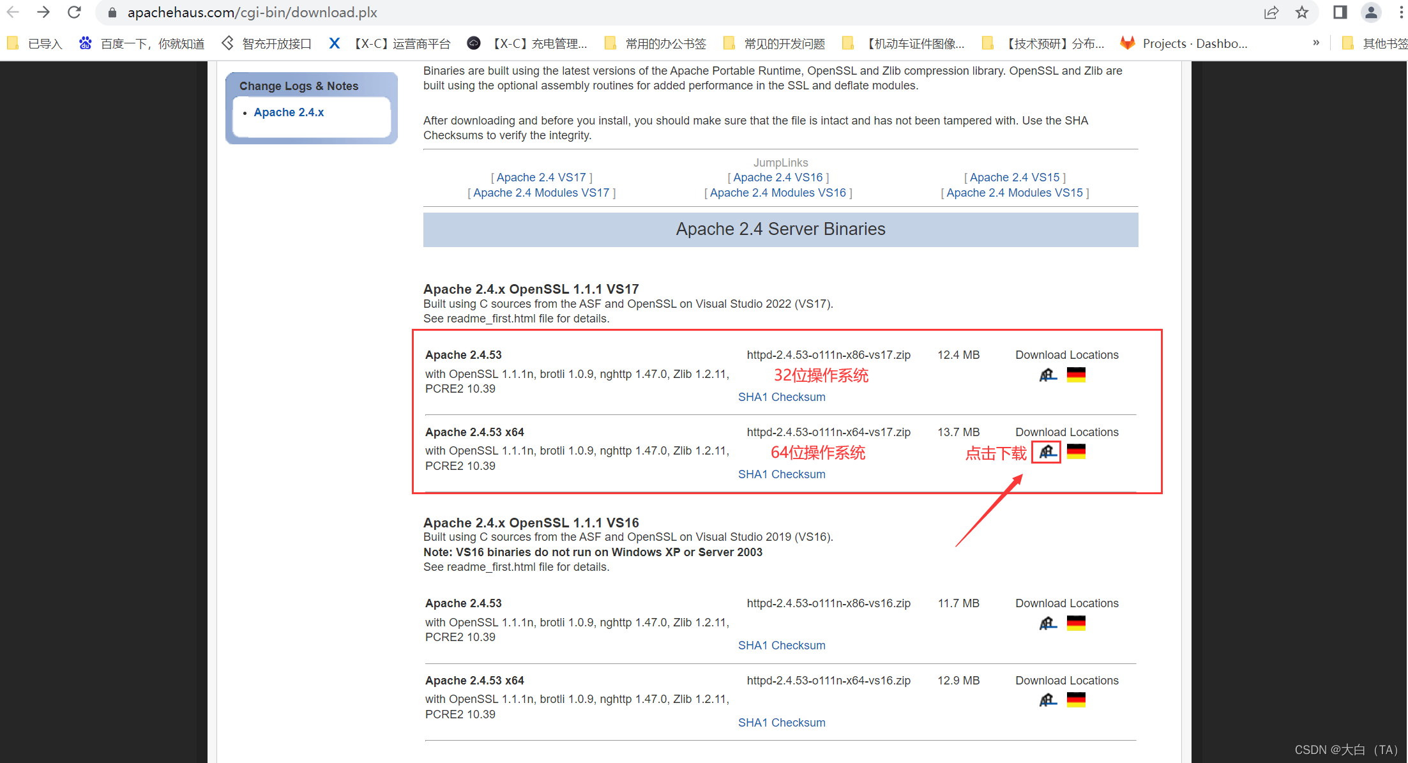Expand hidden bookmarks overflow chevron
This screenshot has height=763, width=1408.
click(1316, 43)
